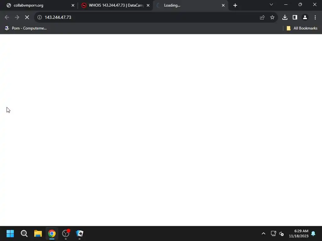The height and width of the screenshot is (241, 322).
Task: Close the WHOIS 143.244.47.73 tab
Action: pyautogui.click(x=148, y=5)
